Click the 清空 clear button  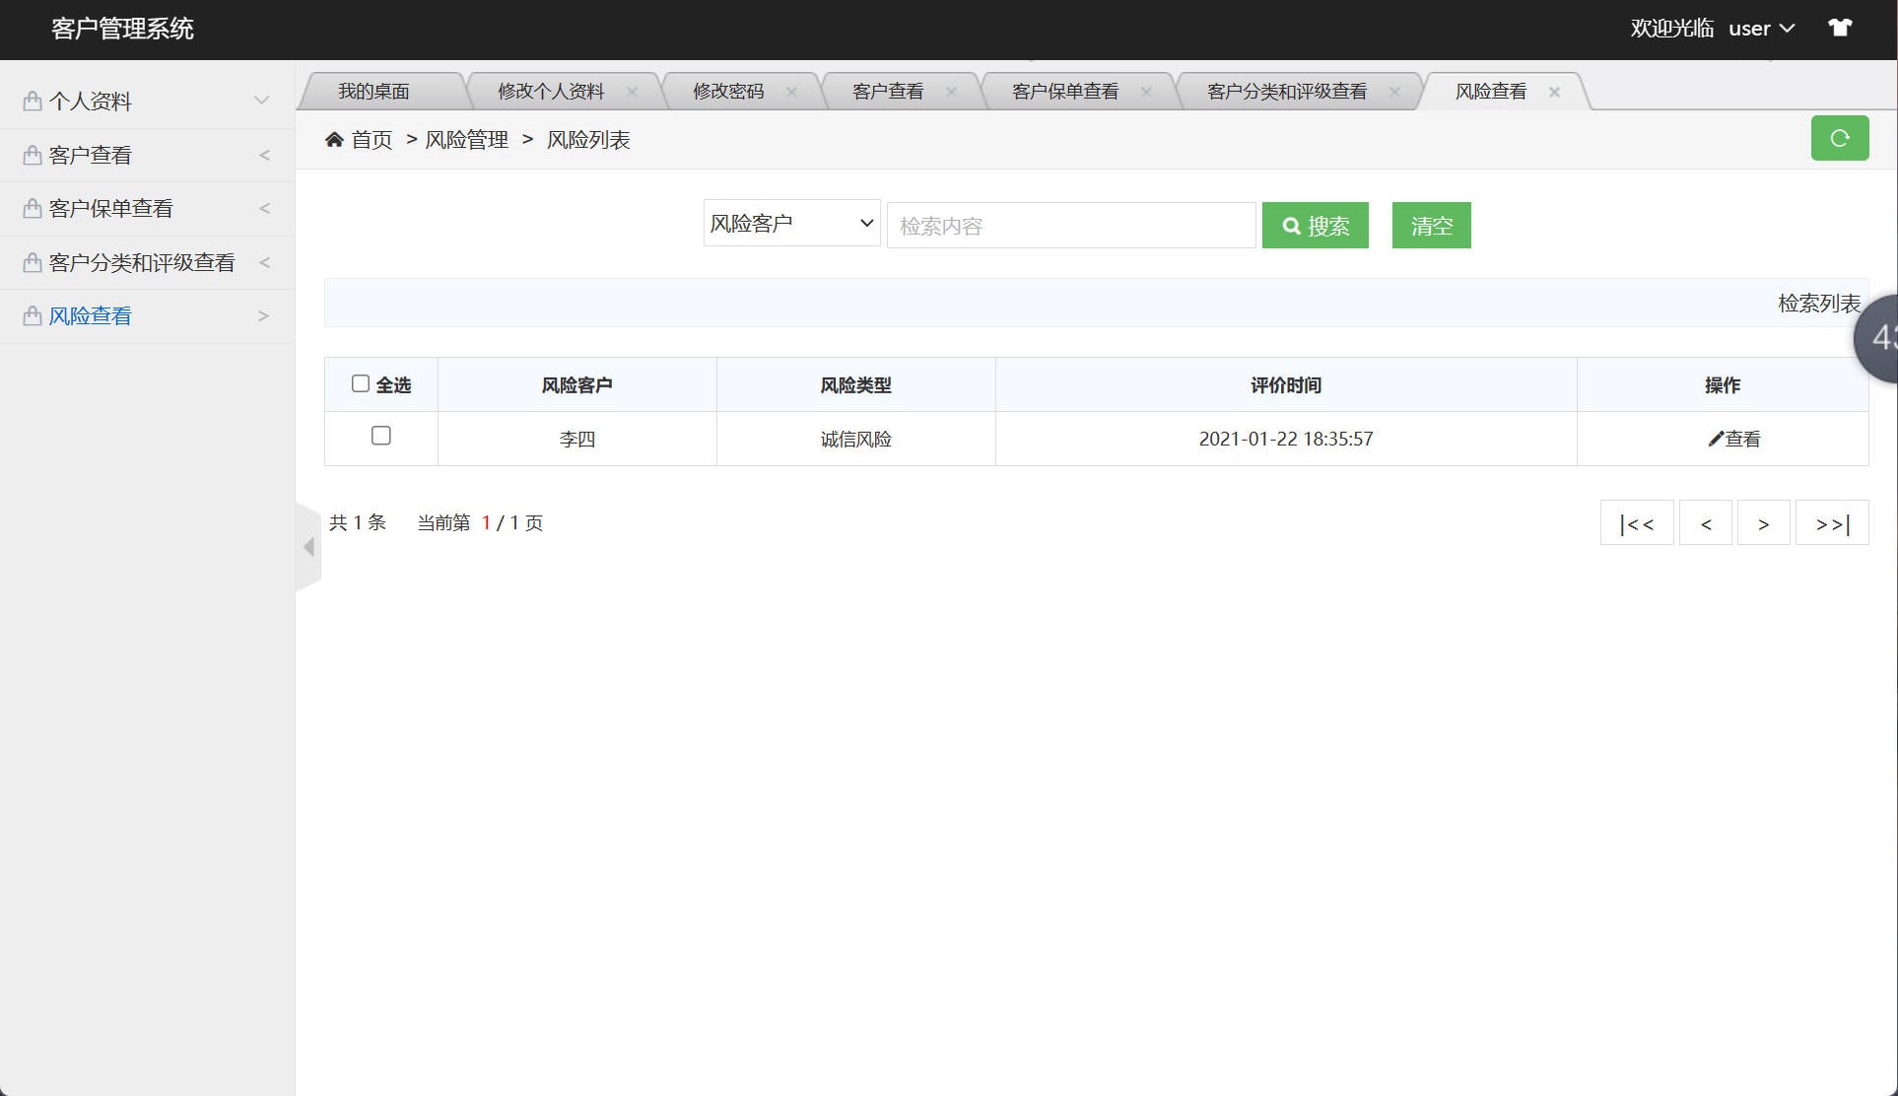(1431, 225)
